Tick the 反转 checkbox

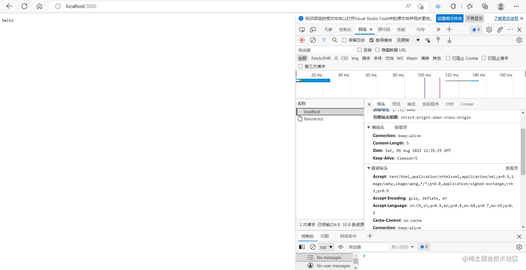[359, 50]
